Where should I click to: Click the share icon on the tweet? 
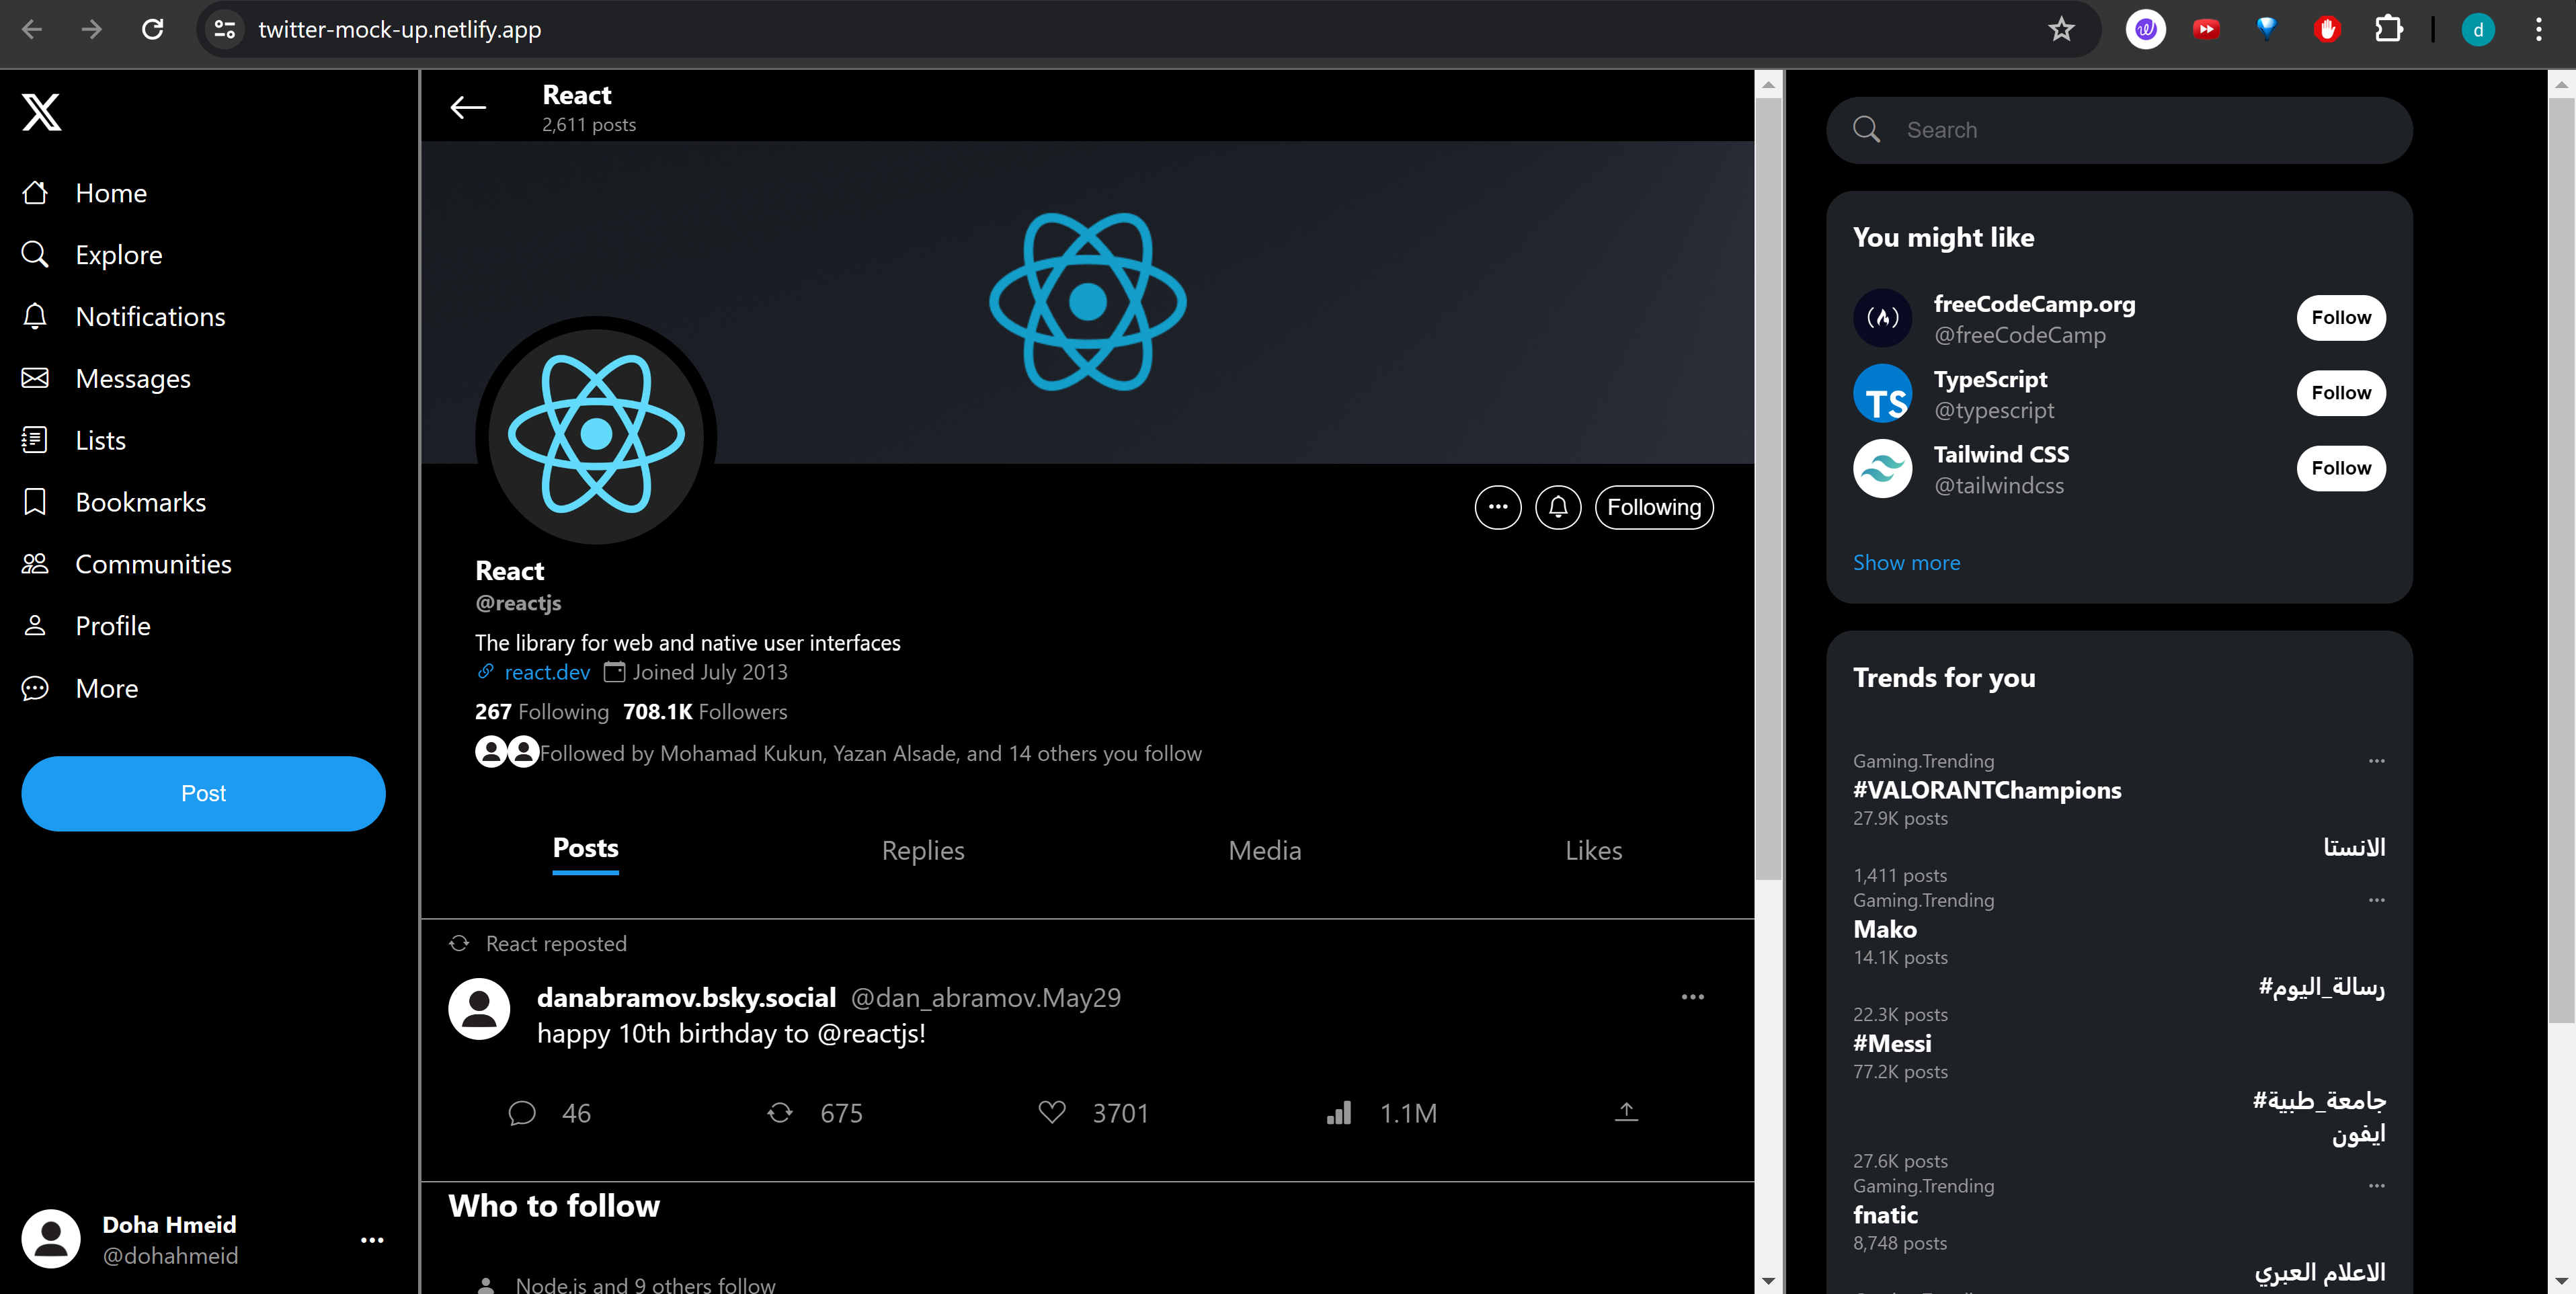point(1626,1112)
